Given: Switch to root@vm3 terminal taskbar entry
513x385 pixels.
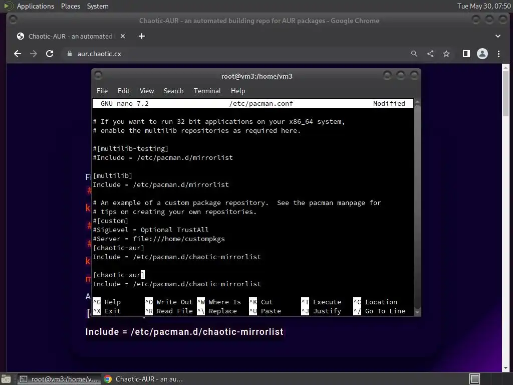Looking at the screenshot, I should click(x=59, y=379).
